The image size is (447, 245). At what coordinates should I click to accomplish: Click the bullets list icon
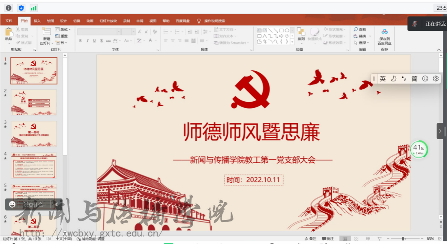[167, 32]
